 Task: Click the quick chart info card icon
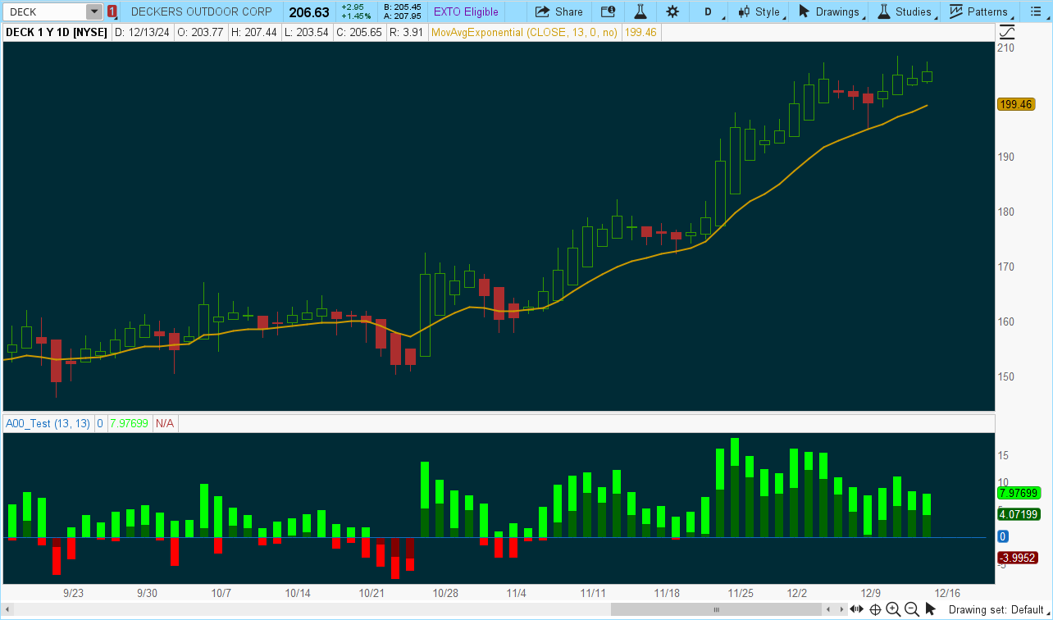(x=608, y=11)
